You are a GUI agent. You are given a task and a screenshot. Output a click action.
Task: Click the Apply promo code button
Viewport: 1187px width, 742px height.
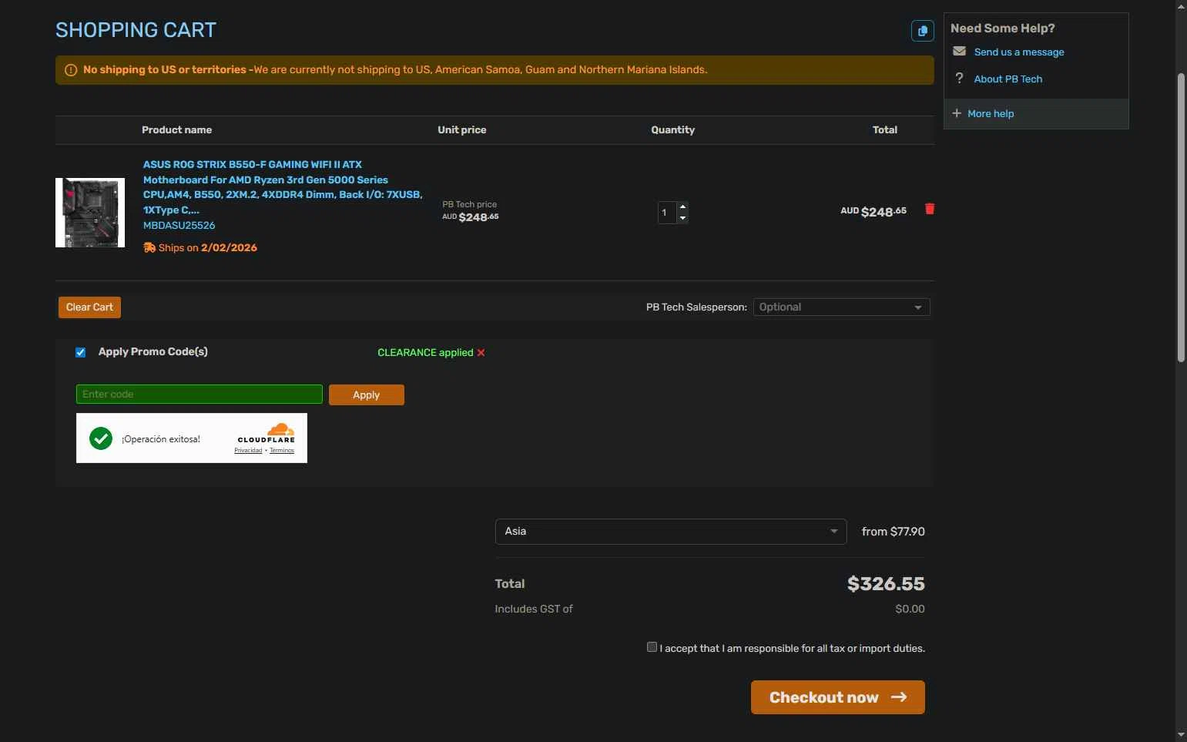point(367,395)
